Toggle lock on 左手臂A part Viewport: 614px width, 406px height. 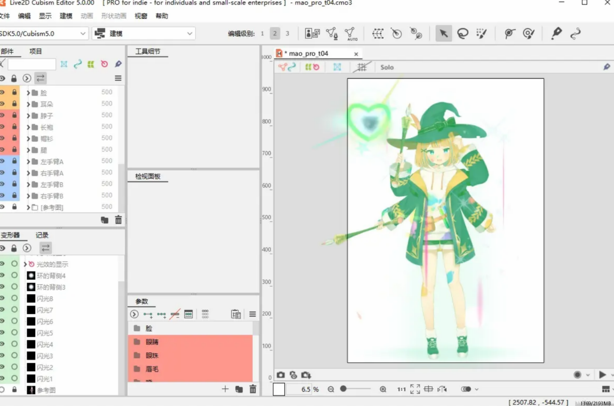point(14,161)
